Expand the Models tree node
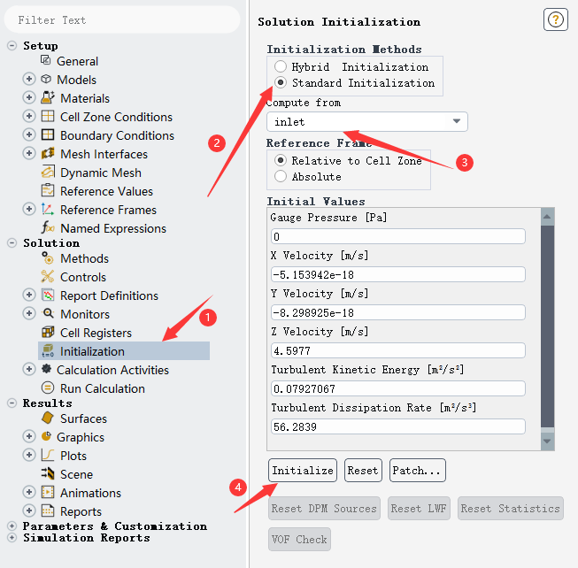This screenshot has height=568, width=578. click(x=29, y=80)
